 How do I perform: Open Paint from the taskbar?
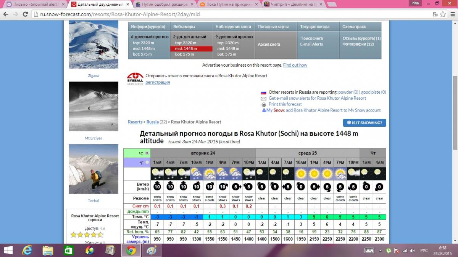tap(152, 250)
